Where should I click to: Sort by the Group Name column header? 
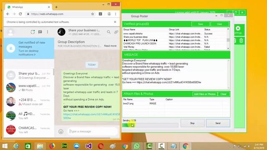point(129,30)
